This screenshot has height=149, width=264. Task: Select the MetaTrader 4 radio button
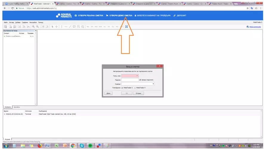[135, 88]
